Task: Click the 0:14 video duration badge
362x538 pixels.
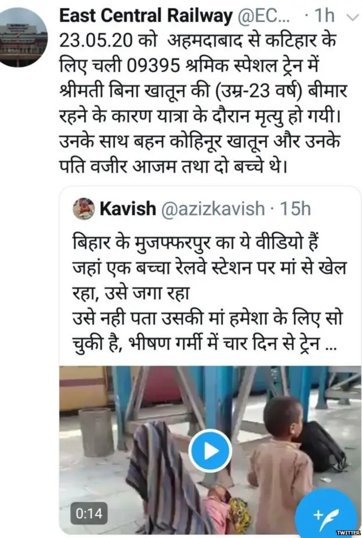Action: tap(89, 513)
